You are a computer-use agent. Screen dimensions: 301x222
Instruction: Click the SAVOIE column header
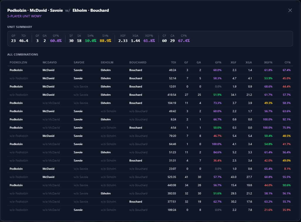tap(79, 63)
